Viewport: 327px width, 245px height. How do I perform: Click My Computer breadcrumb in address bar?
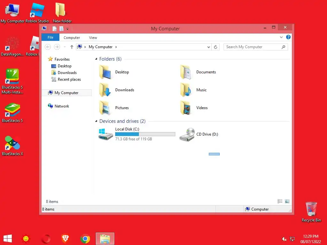click(x=101, y=47)
